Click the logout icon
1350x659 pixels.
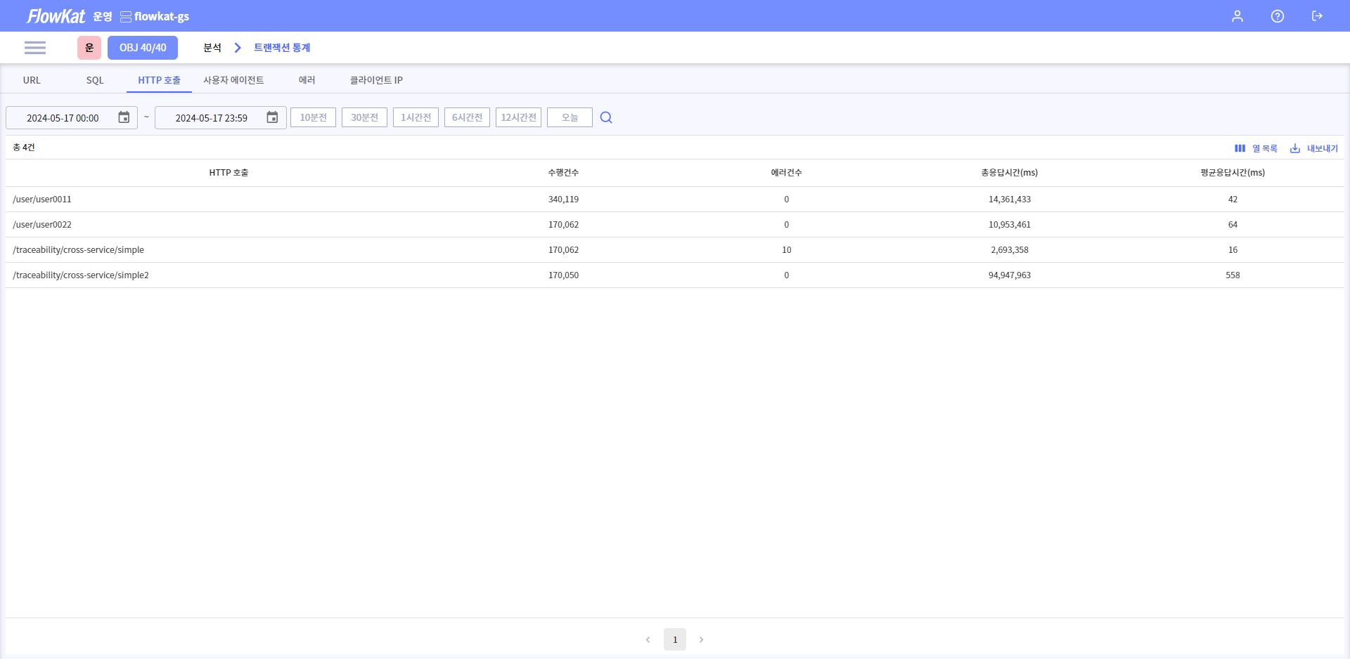(x=1317, y=16)
